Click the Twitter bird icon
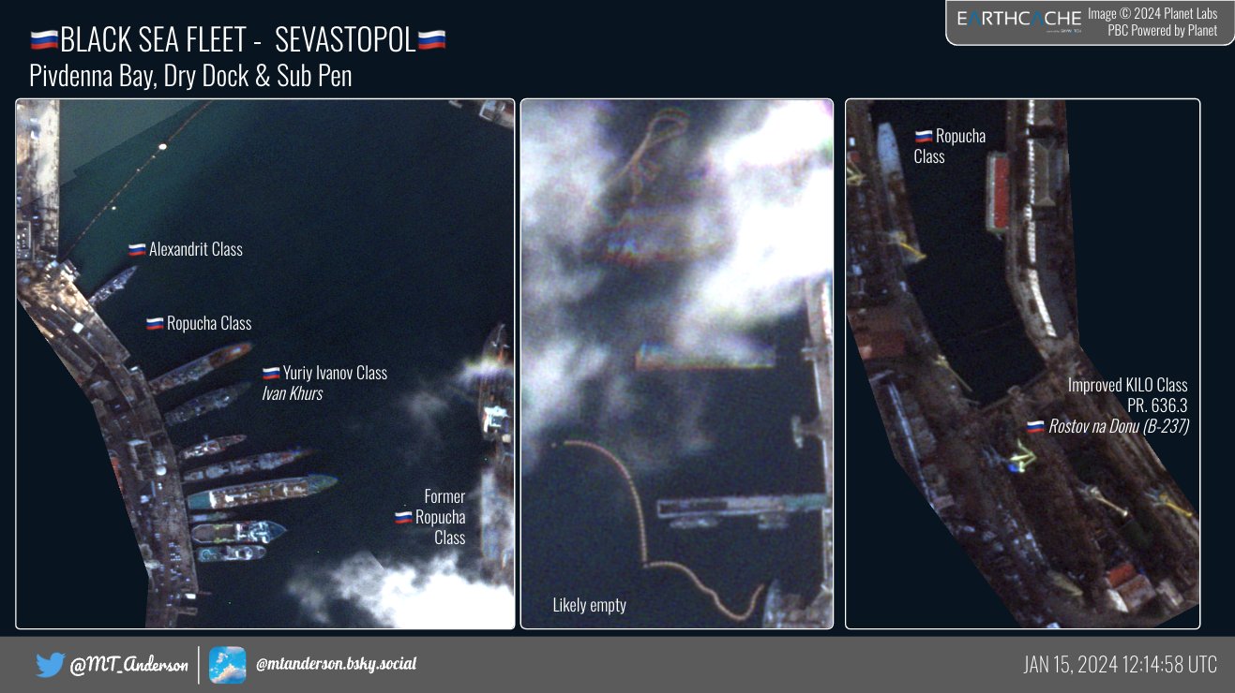The height and width of the screenshot is (693, 1235). pyautogui.click(x=49, y=665)
